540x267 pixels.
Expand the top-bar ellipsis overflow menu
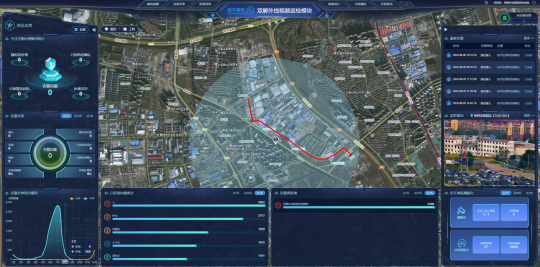[406, 4]
